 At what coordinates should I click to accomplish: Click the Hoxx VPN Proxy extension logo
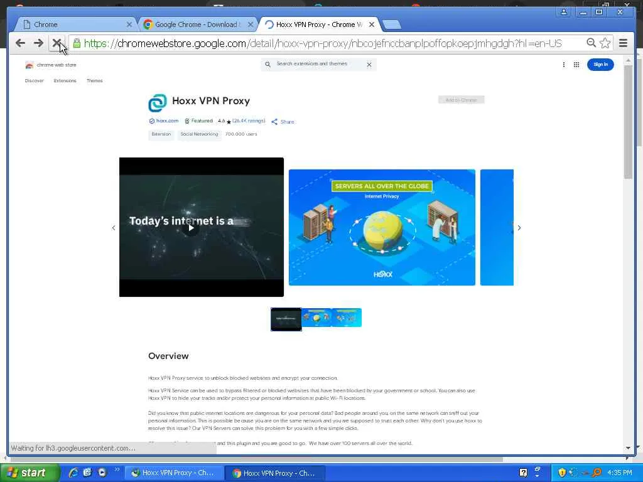pos(158,103)
